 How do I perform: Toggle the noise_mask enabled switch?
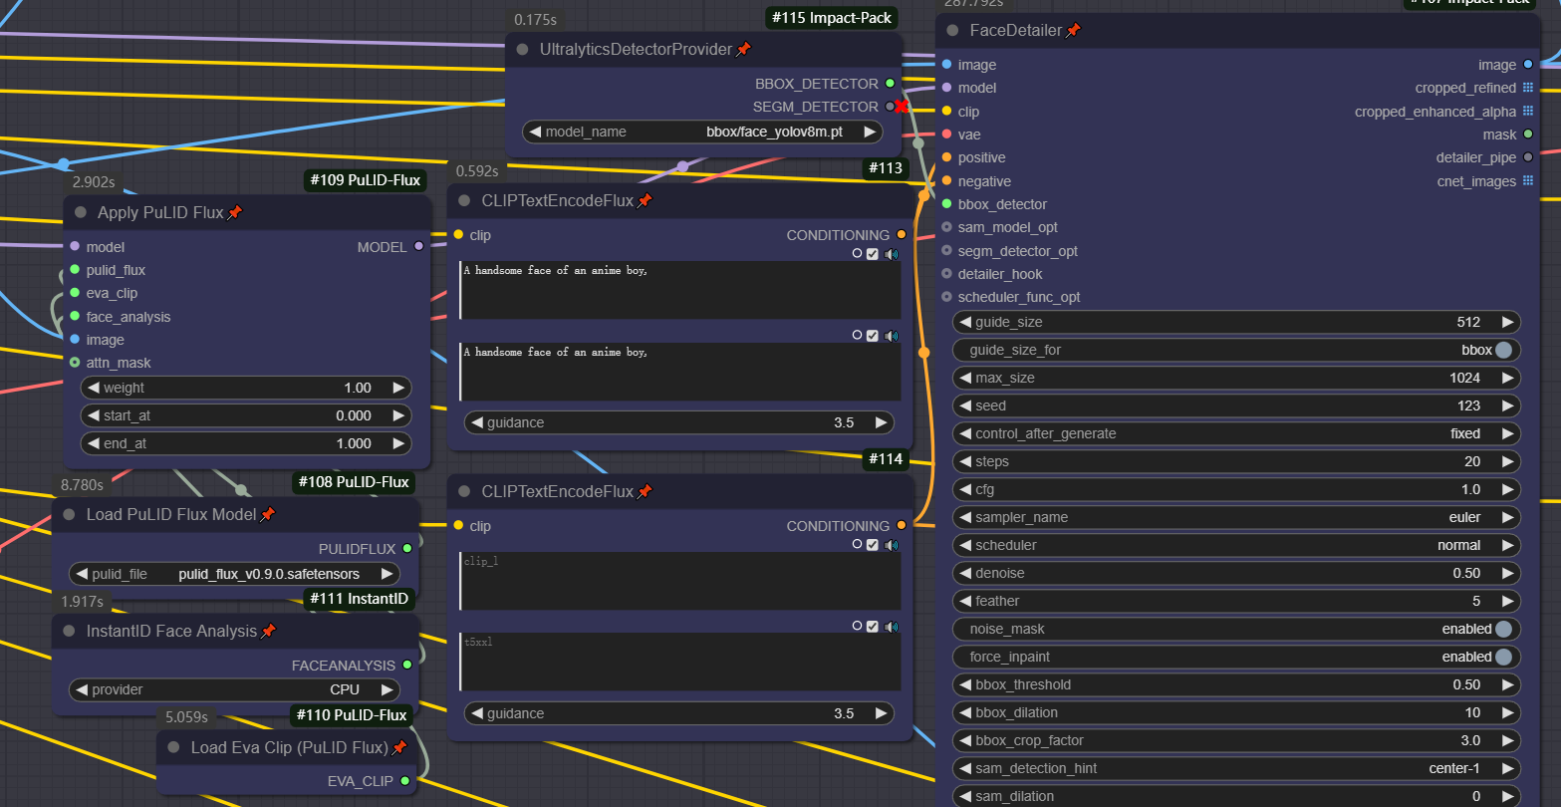(1503, 629)
